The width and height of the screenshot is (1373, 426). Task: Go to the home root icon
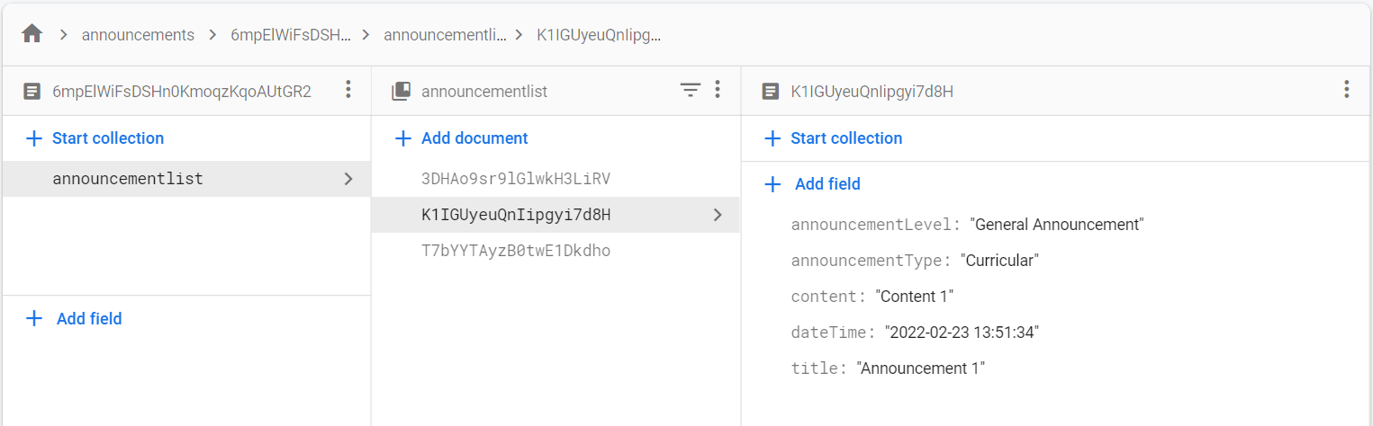[32, 34]
